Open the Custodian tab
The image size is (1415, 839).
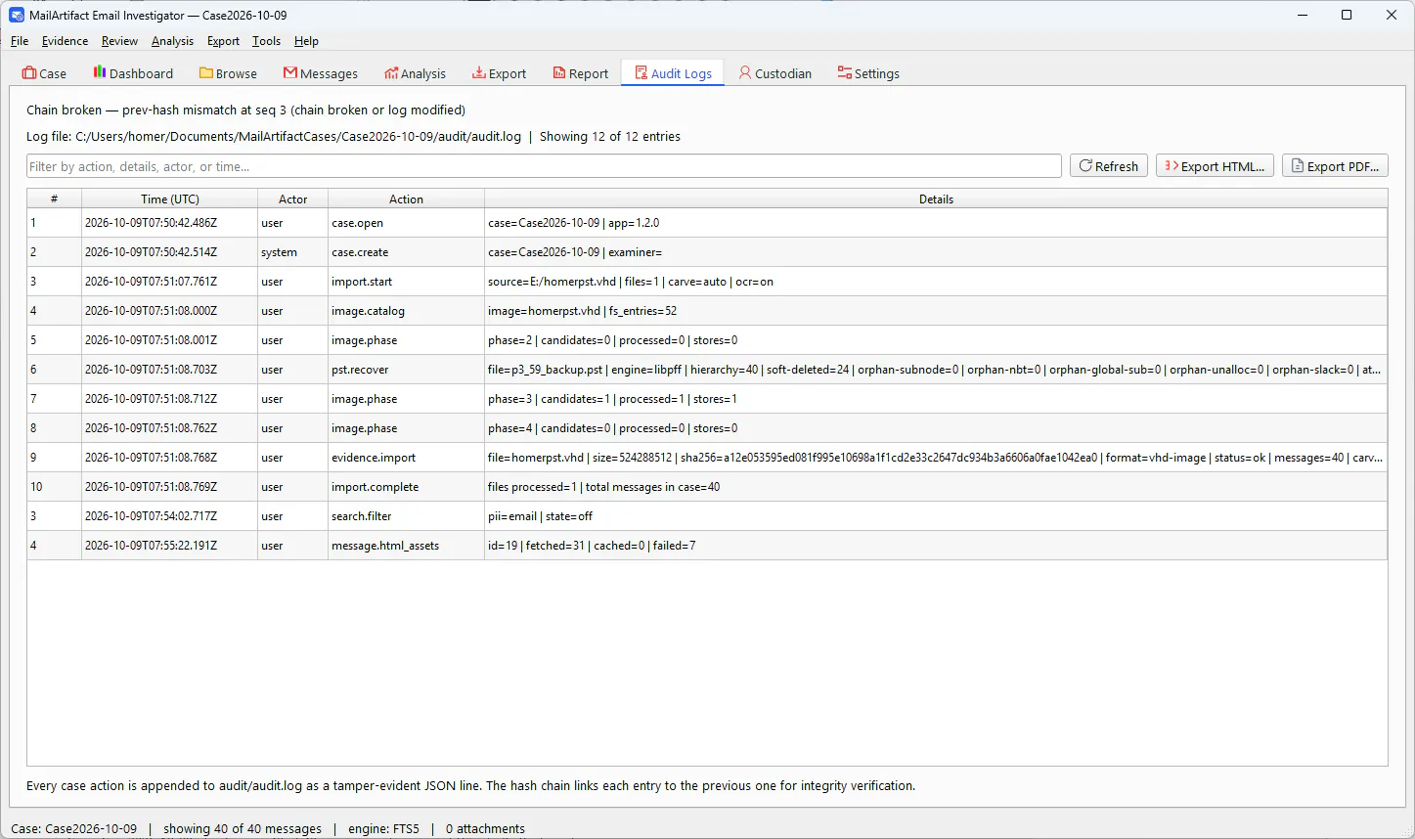[775, 73]
